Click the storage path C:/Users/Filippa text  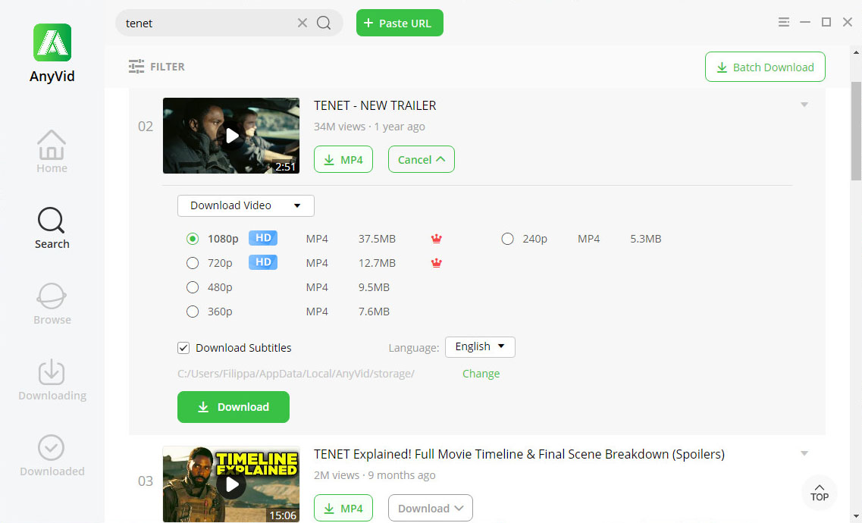[x=296, y=374]
